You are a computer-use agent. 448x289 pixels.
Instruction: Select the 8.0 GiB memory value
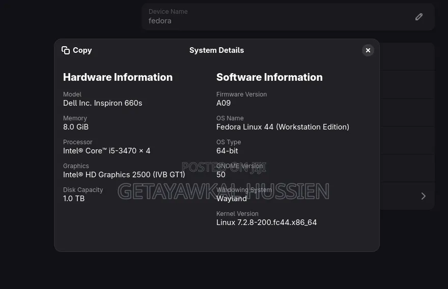point(76,127)
